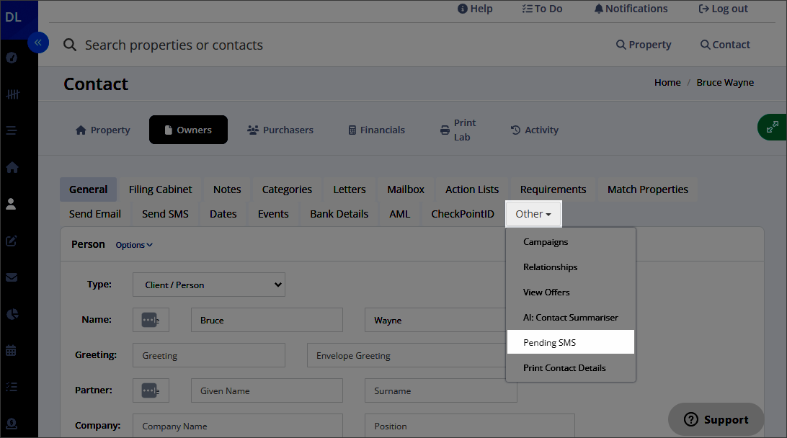Open the pie chart icon in the sidebar
The height and width of the screenshot is (438, 787).
click(12, 314)
